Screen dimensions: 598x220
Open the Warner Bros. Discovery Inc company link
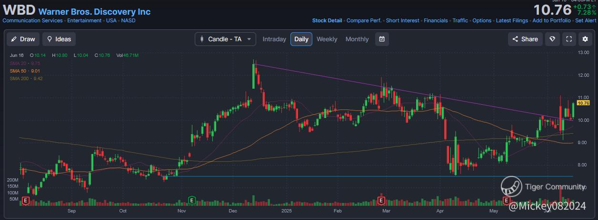tap(94, 12)
